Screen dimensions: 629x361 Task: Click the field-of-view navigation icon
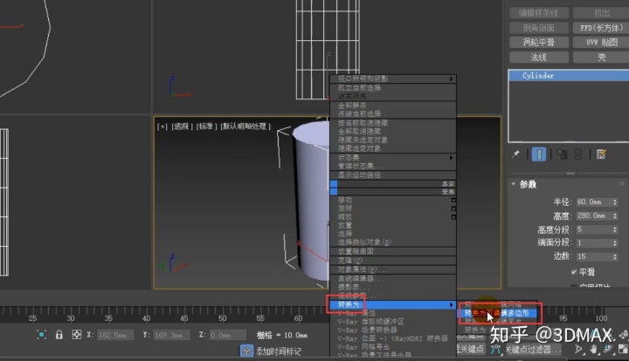[x=578, y=350]
